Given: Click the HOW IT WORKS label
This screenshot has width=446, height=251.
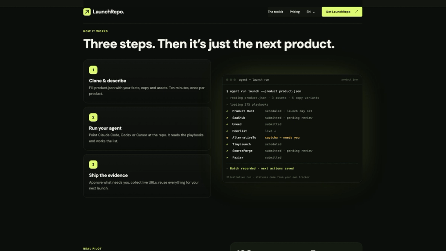Looking at the screenshot, I should pyautogui.click(x=95, y=31).
